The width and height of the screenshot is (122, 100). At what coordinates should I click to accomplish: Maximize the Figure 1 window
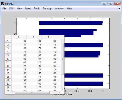[x=111, y=4]
